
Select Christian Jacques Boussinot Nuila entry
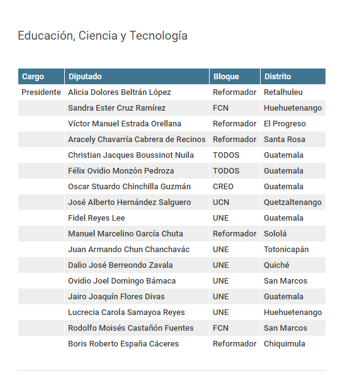pyautogui.click(x=131, y=155)
